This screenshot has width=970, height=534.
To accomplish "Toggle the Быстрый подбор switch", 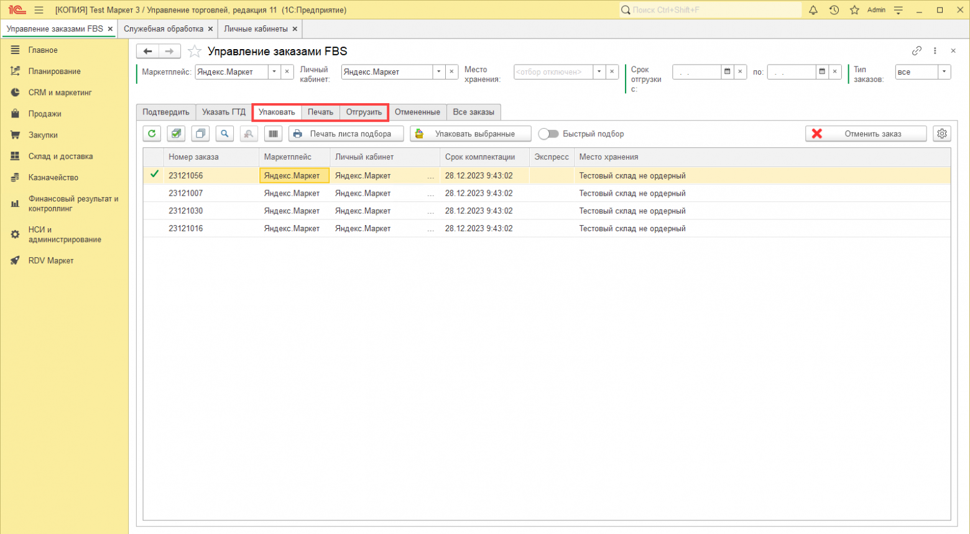I will click(x=548, y=134).
